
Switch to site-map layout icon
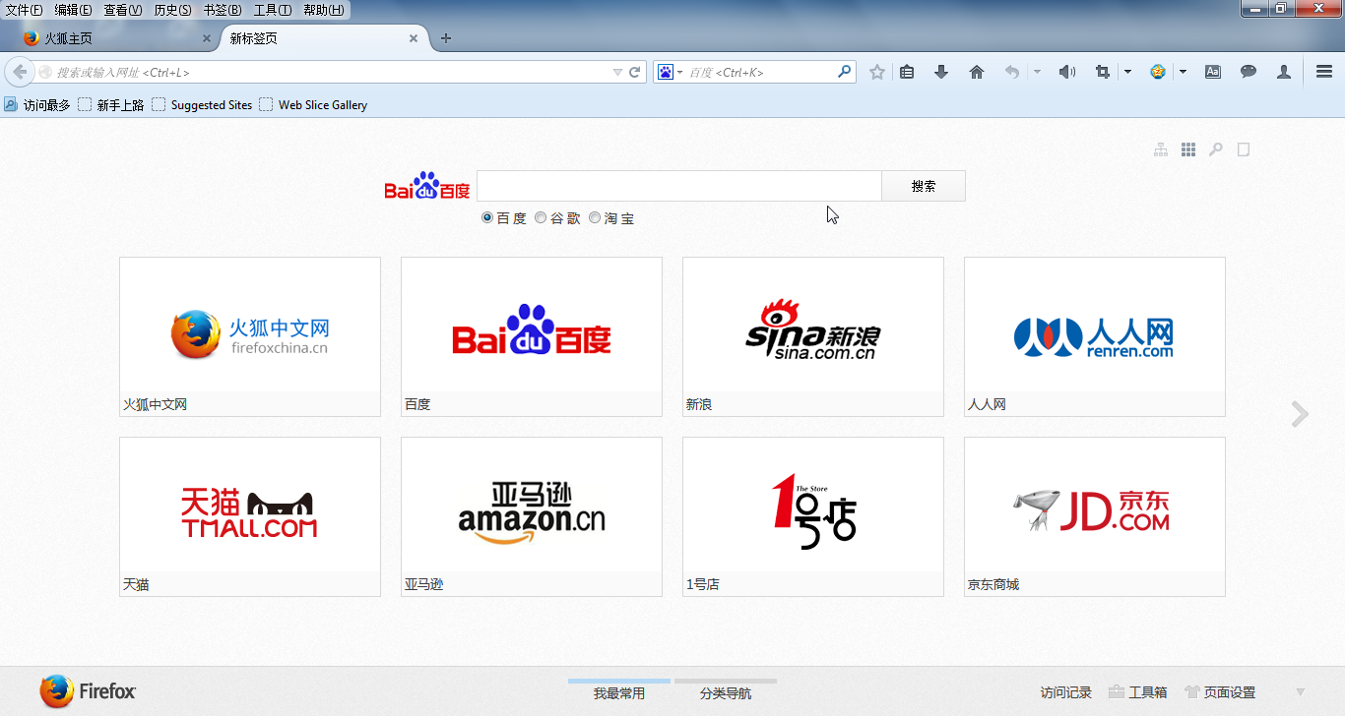pyautogui.click(x=1161, y=149)
